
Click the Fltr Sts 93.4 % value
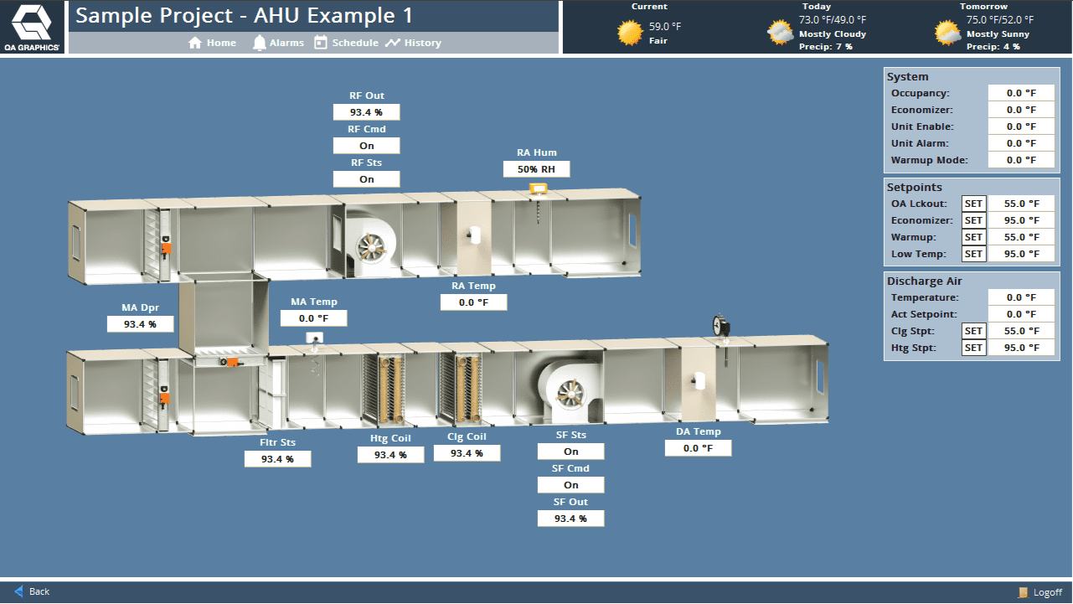(278, 459)
